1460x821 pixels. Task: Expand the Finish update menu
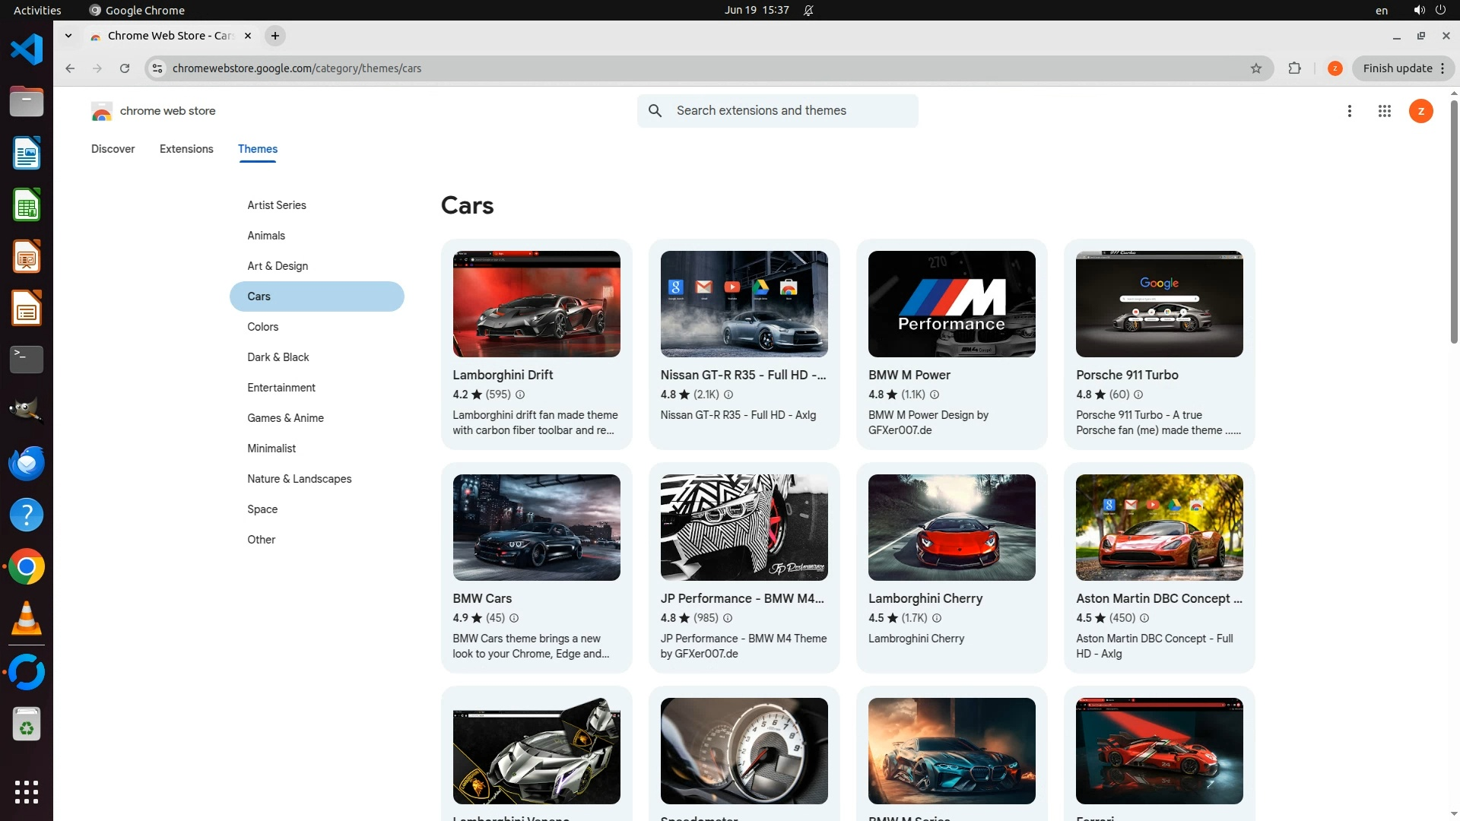(1442, 68)
